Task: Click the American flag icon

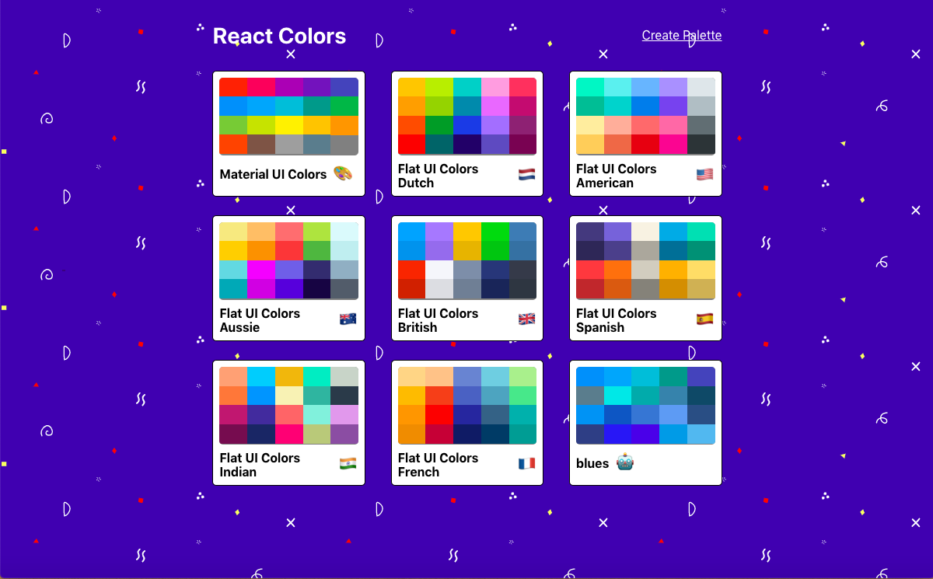Action: [x=704, y=174]
